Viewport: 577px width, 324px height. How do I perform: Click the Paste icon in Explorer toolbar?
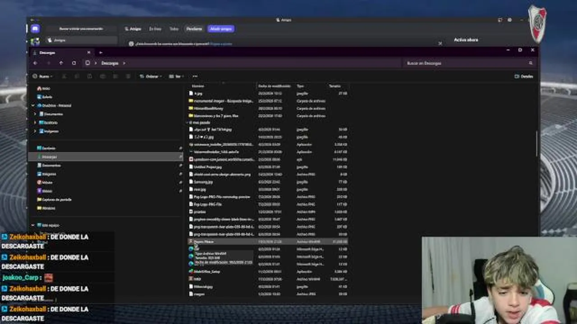pyautogui.click(x=89, y=76)
